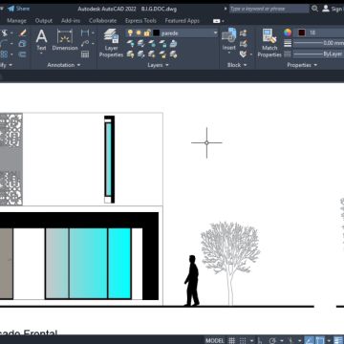This screenshot has width=344, height=344.
Task: Click the Leader tool icon
Action: click(x=85, y=43)
